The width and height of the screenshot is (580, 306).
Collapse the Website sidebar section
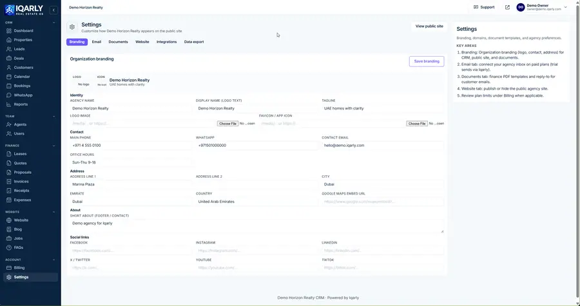point(54,212)
